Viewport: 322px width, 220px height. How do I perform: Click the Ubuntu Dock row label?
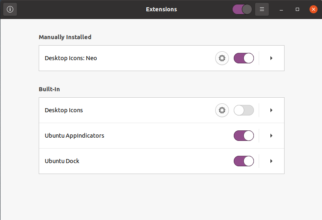point(62,161)
